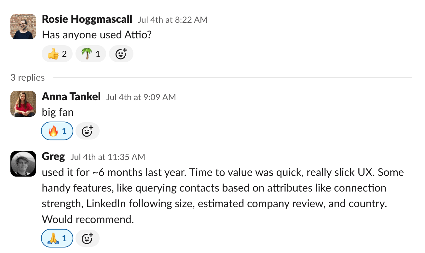Add a reaction to Greg's reply

click(x=87, y=238)
